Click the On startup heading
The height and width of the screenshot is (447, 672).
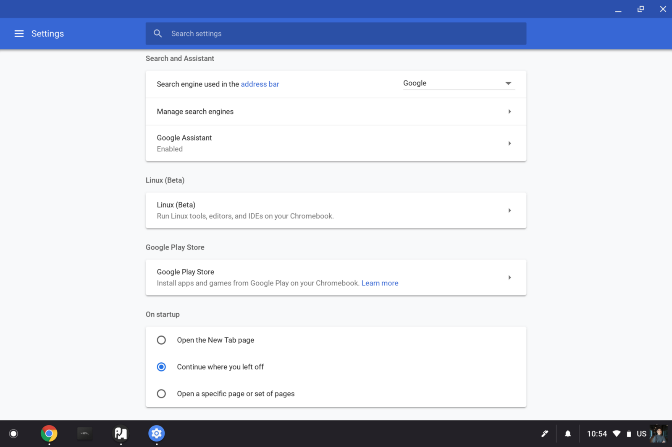tap(163, 314)
